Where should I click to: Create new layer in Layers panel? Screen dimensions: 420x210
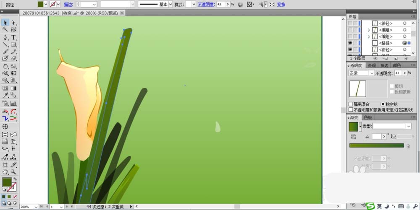pyautogui.click(x=396, y=58)
